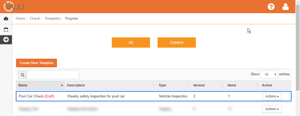Viewport: 300px width, 116px height.
Task: Sort by Name column arrow
Action: (62, 85)
